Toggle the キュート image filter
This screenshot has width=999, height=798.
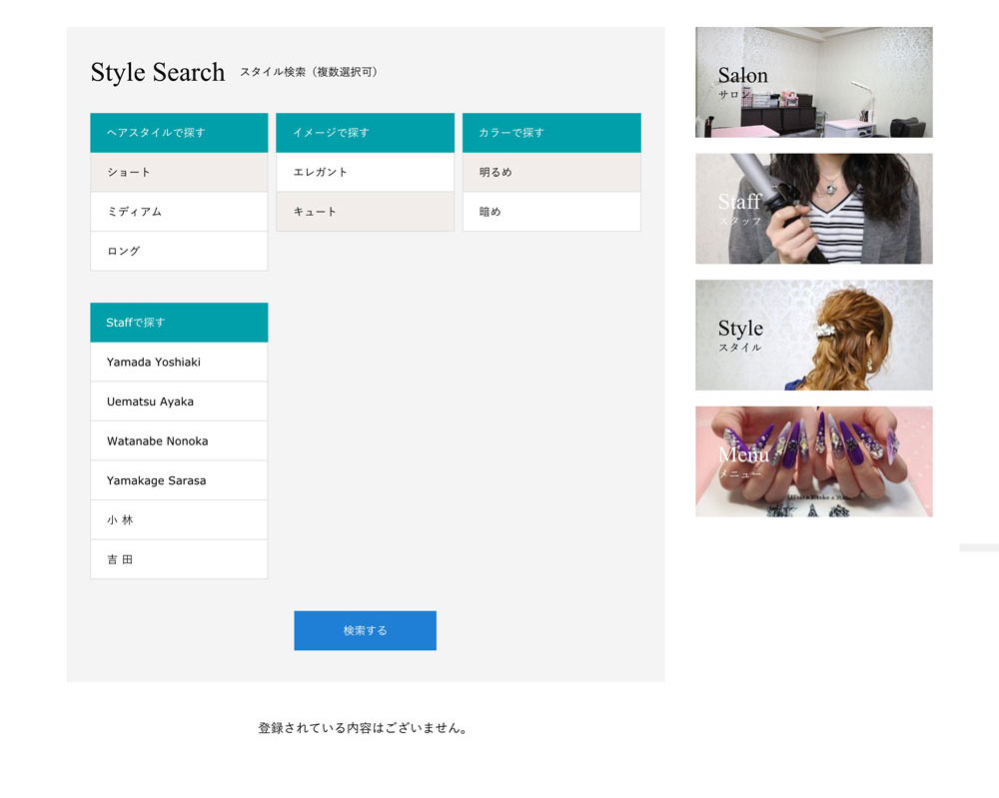point(365,212)
